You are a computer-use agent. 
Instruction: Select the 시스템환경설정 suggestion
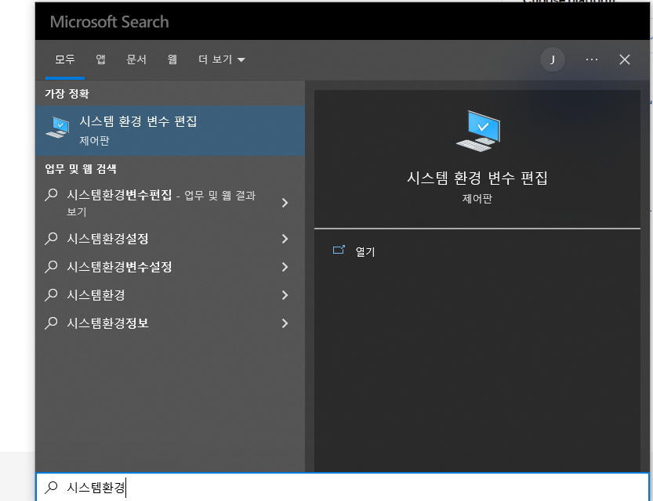coord(170,239)
